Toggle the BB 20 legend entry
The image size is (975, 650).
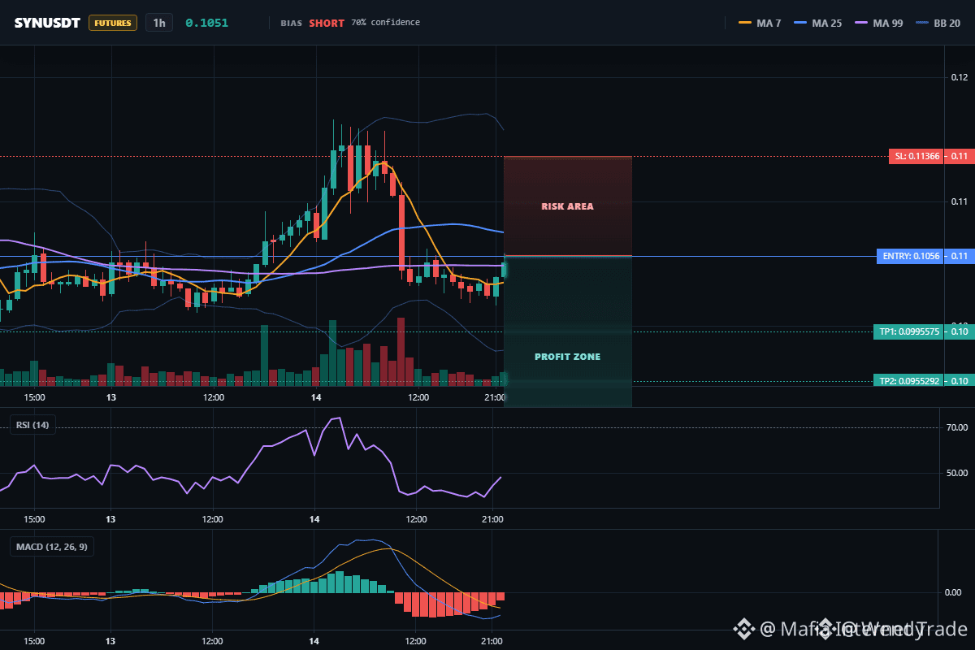point(938,23)
